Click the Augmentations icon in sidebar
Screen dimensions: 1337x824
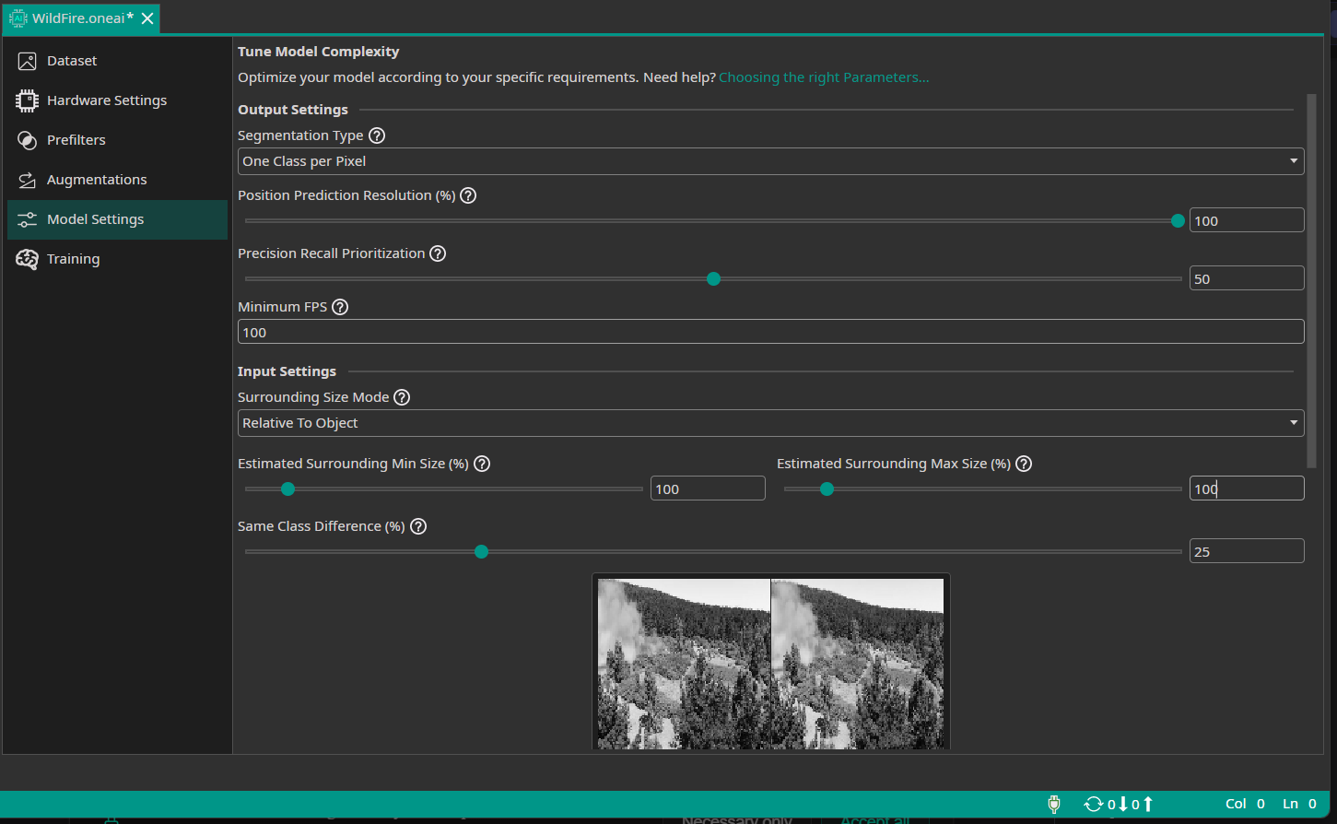click(x=27, y=180)
